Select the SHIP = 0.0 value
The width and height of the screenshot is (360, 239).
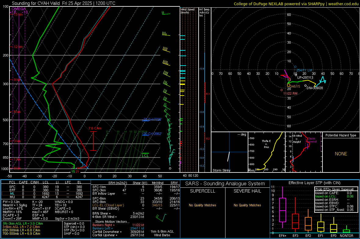tap(71, 234)
